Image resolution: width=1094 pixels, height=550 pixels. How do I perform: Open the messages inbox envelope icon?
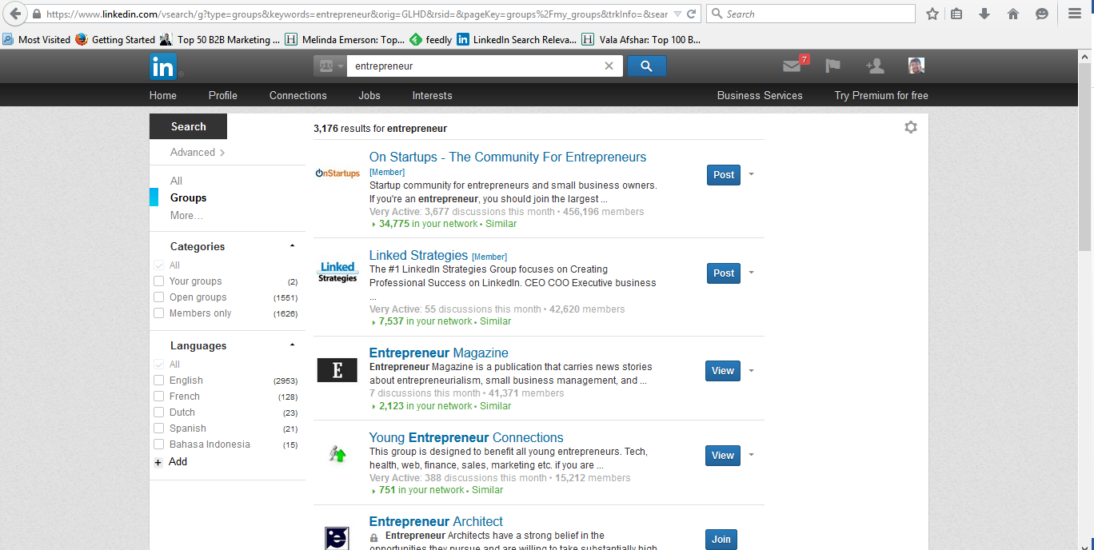792,66
